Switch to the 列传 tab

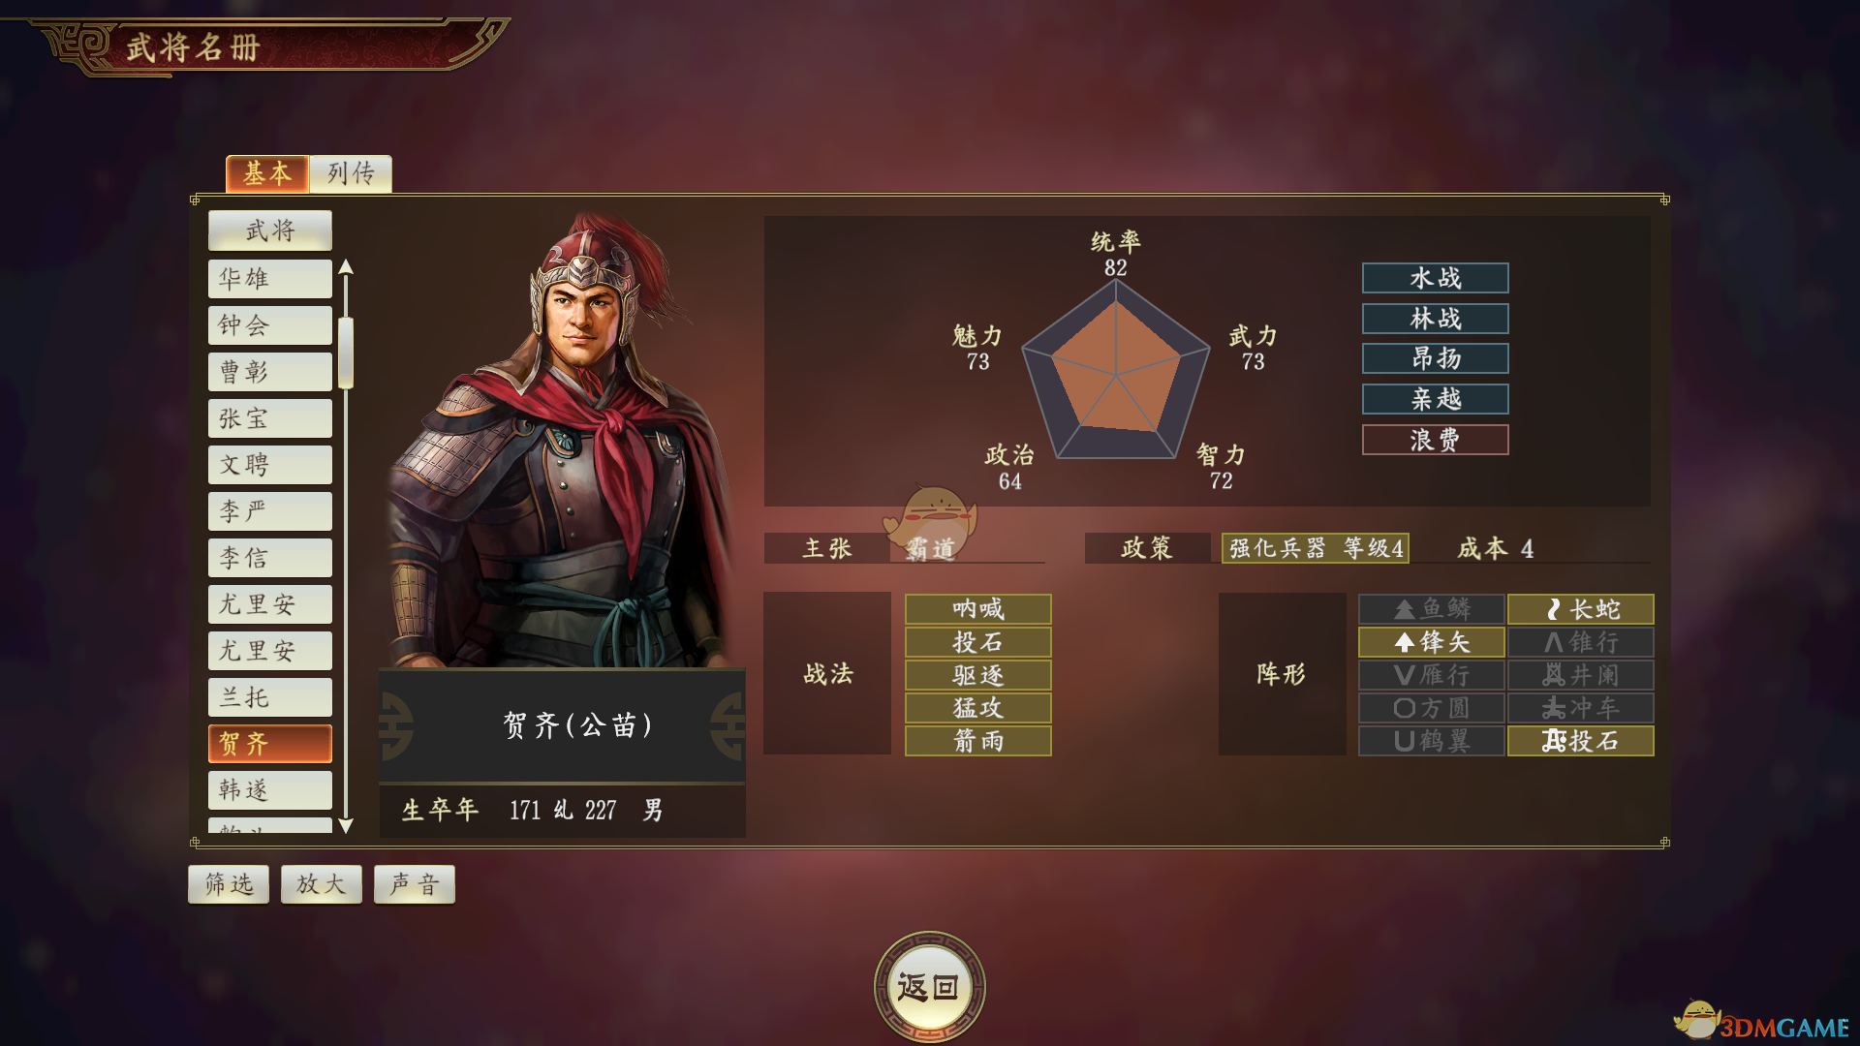pos(351,174)
